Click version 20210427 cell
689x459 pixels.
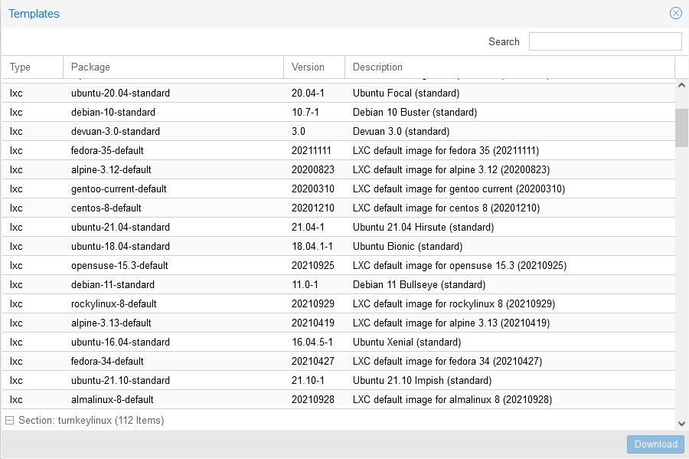(x=313, y=362)
